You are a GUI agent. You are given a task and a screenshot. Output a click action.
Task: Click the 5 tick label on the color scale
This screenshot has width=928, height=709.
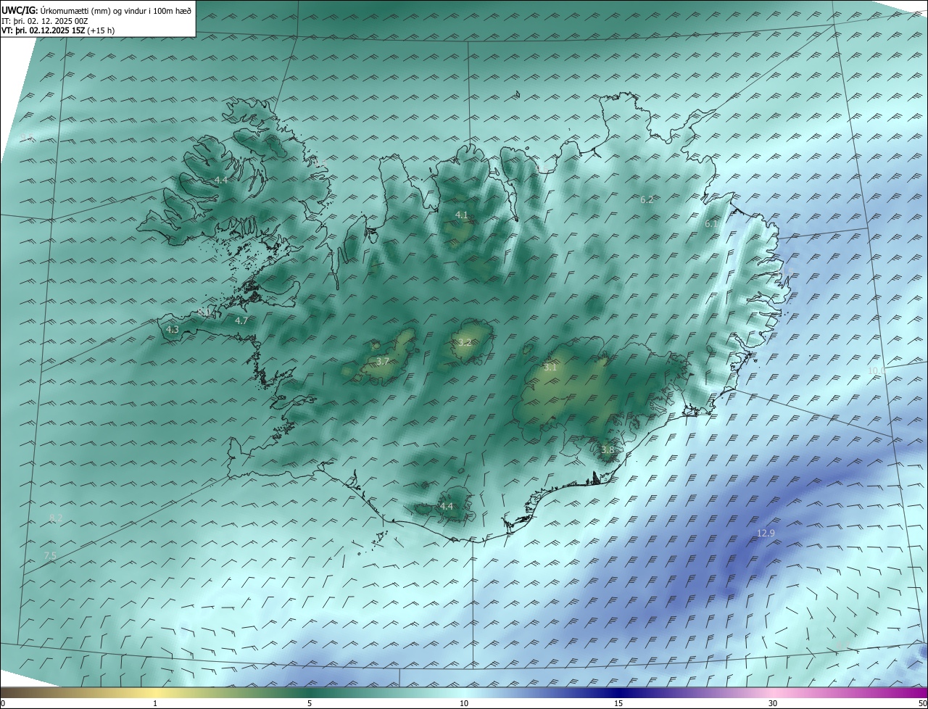(x=310, y=703)
